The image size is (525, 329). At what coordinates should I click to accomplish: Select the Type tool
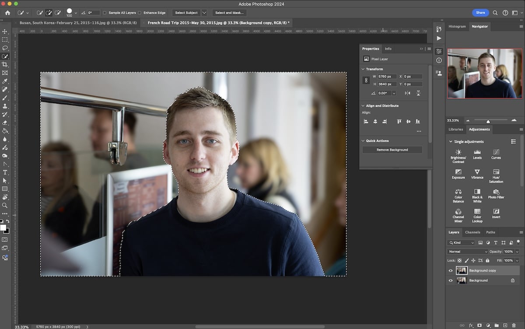click(x=5, y=172)
